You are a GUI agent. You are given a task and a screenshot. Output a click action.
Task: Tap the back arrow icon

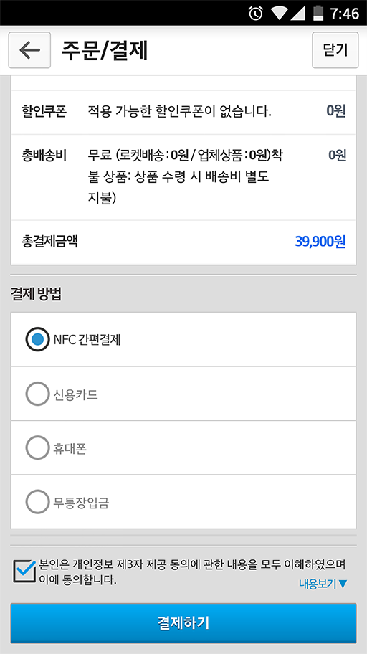coord(29,50)
